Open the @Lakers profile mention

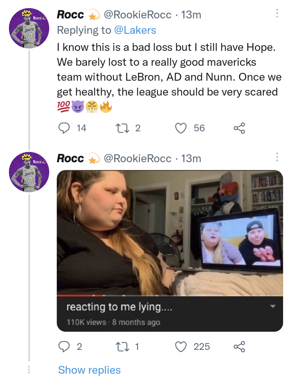[135, 30]
